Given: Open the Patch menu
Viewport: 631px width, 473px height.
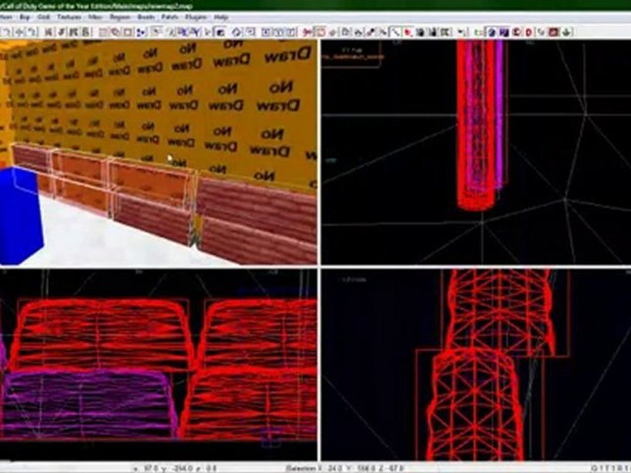Looking at the screenshot, I should 170,17.
